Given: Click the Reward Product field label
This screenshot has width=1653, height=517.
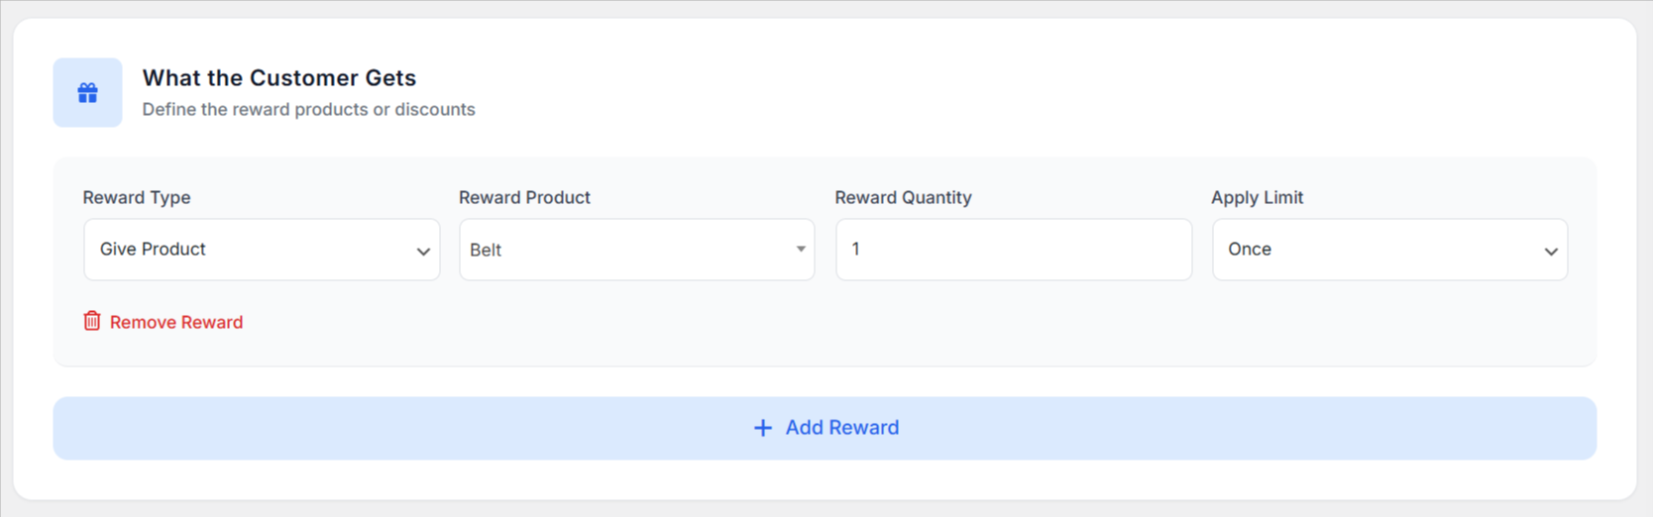Looking at the screenshot, I should (524, 197).
